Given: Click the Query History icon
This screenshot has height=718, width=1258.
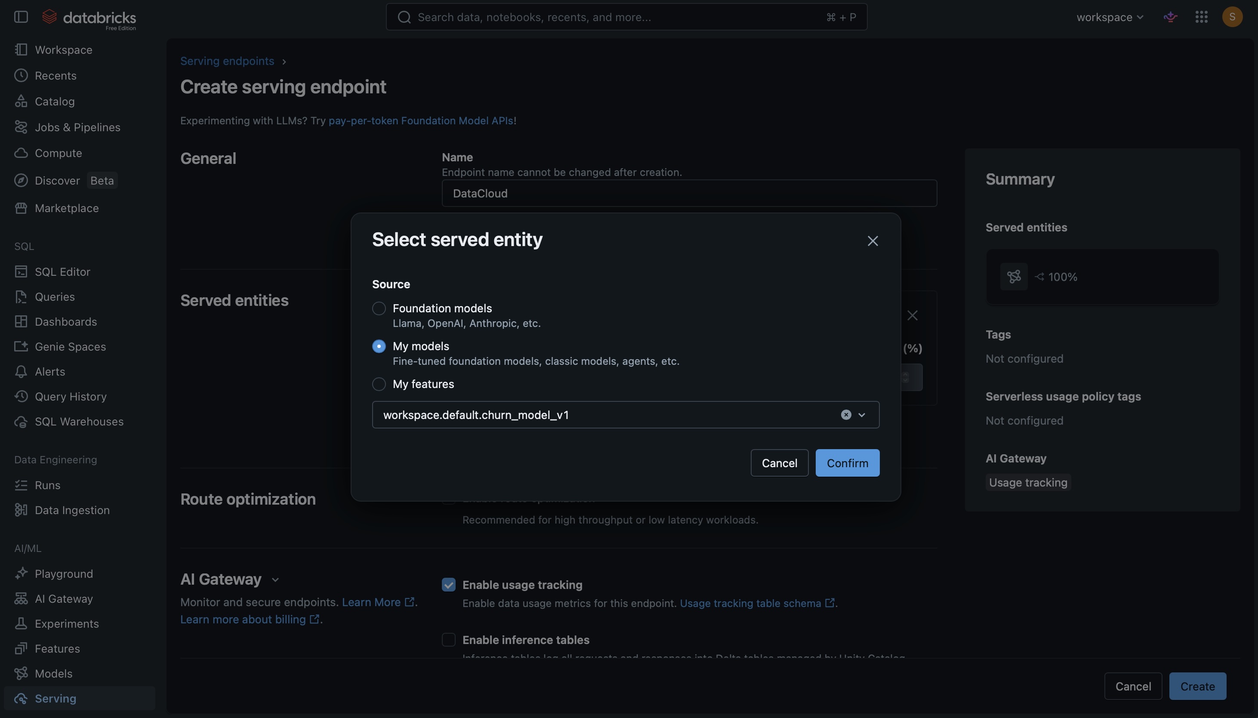Looking at the screenshot, I should pyautogui.click(x=21, y=397).
